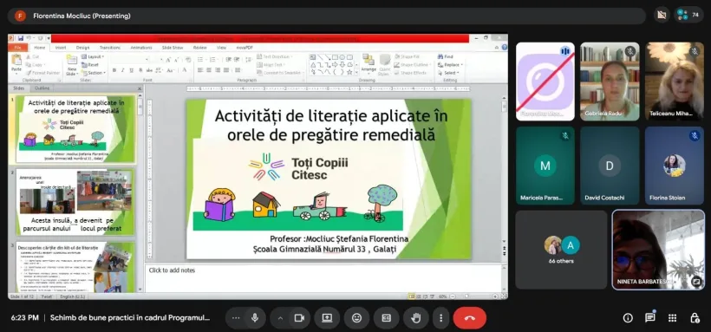Show the participants list with 74 people
Viewport: 711px width, 332px height.
click(x=688, y=15)
